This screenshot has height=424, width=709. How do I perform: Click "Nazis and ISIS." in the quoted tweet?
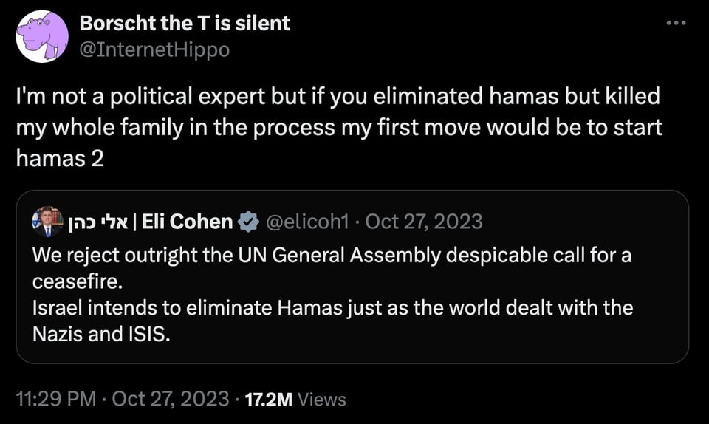(101, 333)
